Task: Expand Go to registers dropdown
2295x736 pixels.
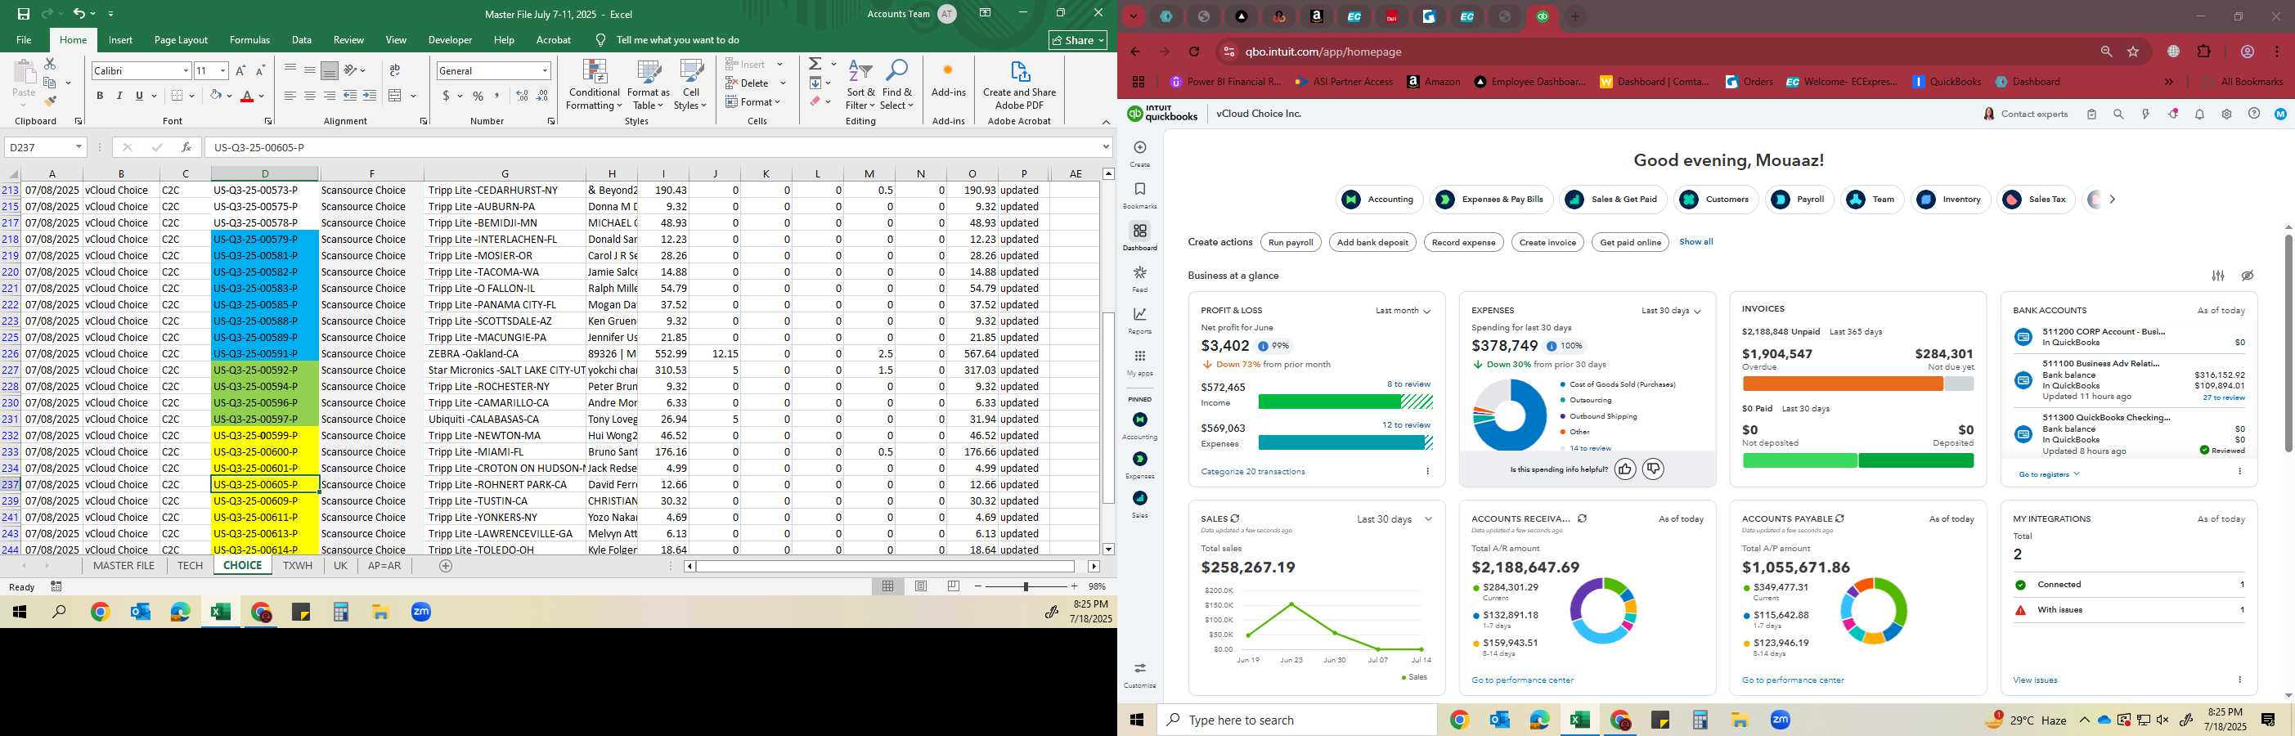Action: [x=2048, y=474]
